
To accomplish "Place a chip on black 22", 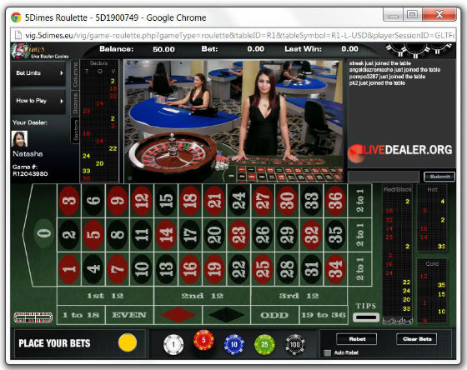I will (239, 269).
